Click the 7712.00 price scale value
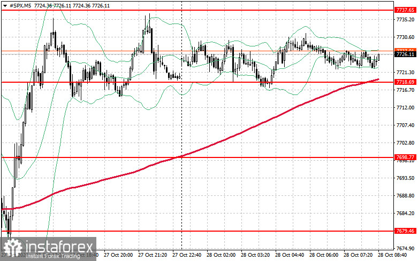 point(406,108)
